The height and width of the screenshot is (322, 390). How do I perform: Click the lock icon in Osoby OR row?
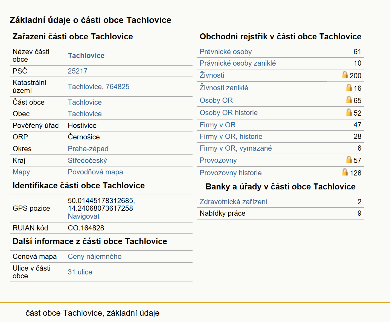click(349, 99)
